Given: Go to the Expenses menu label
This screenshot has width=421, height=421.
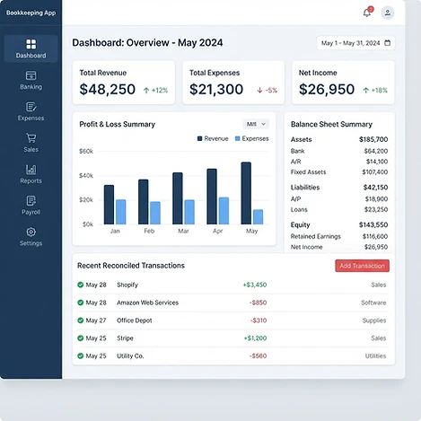Looking at the screenshot, I should (x=31, y=118).
